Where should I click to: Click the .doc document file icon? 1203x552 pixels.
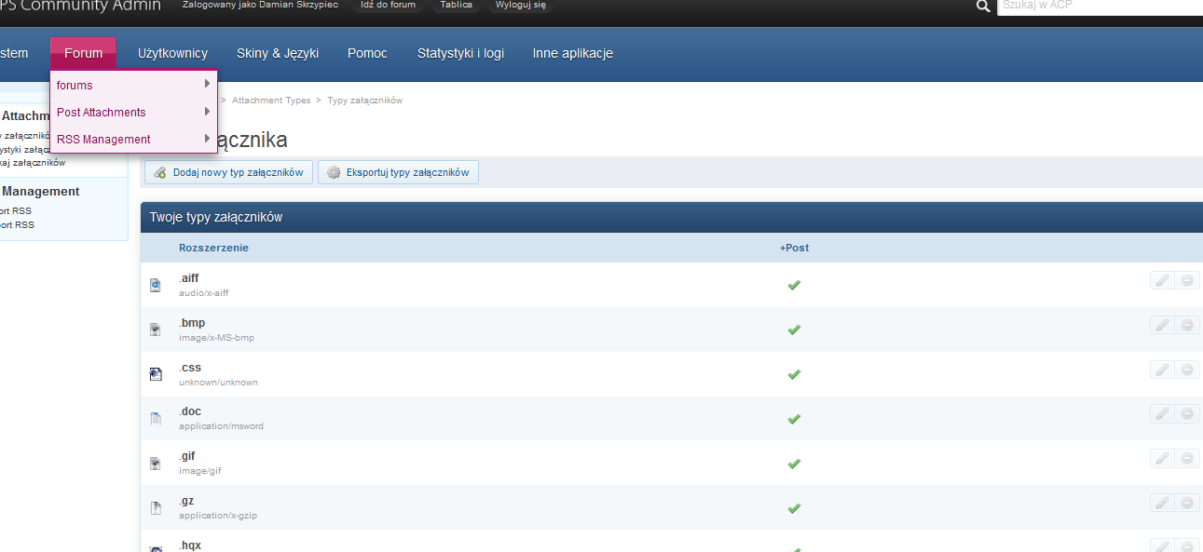156,419
